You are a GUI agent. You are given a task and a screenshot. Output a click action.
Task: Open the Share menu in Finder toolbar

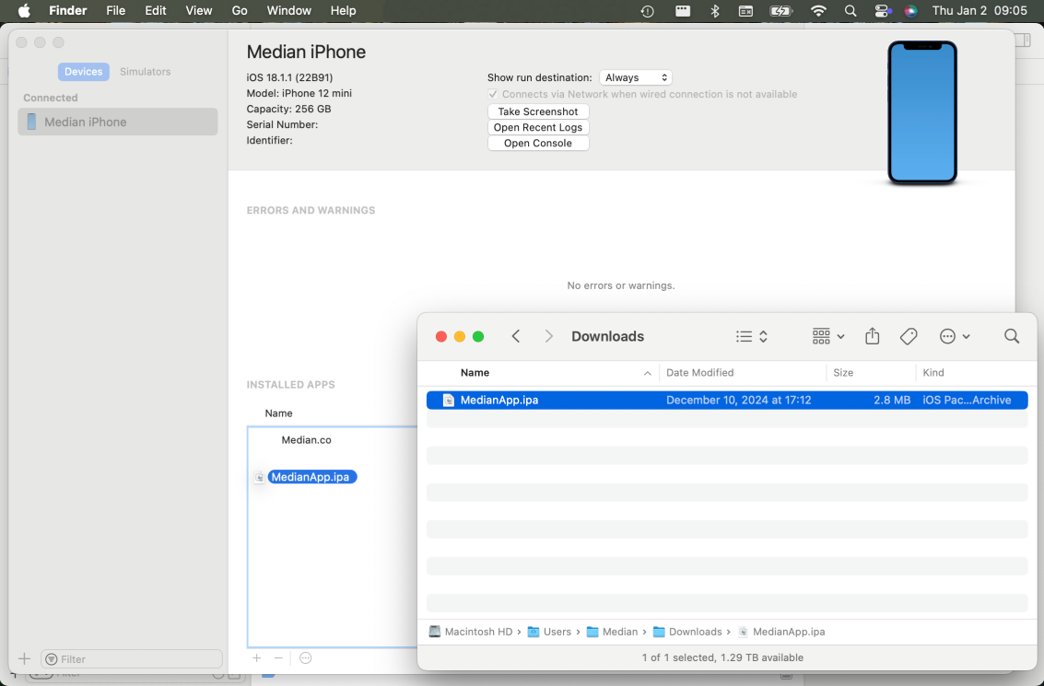[872, 336]
